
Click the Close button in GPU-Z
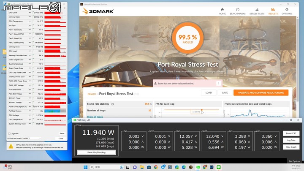[x=61, y=138]
